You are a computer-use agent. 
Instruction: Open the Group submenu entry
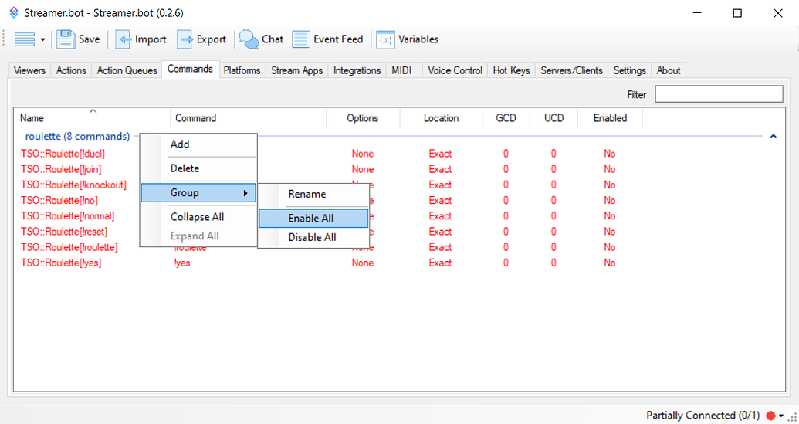[198, 193]
